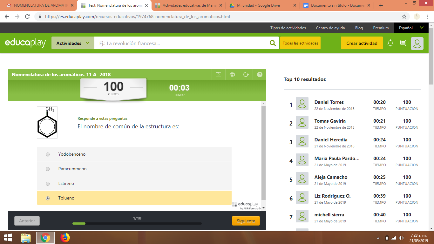
Task: Select the Tolueno answer
Action: [x=134, y=198]
